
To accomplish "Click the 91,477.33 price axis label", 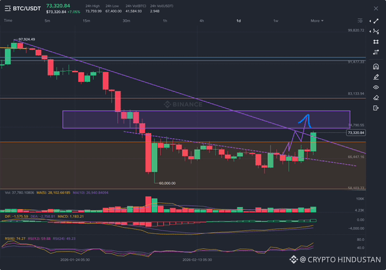I will point(356,62).
